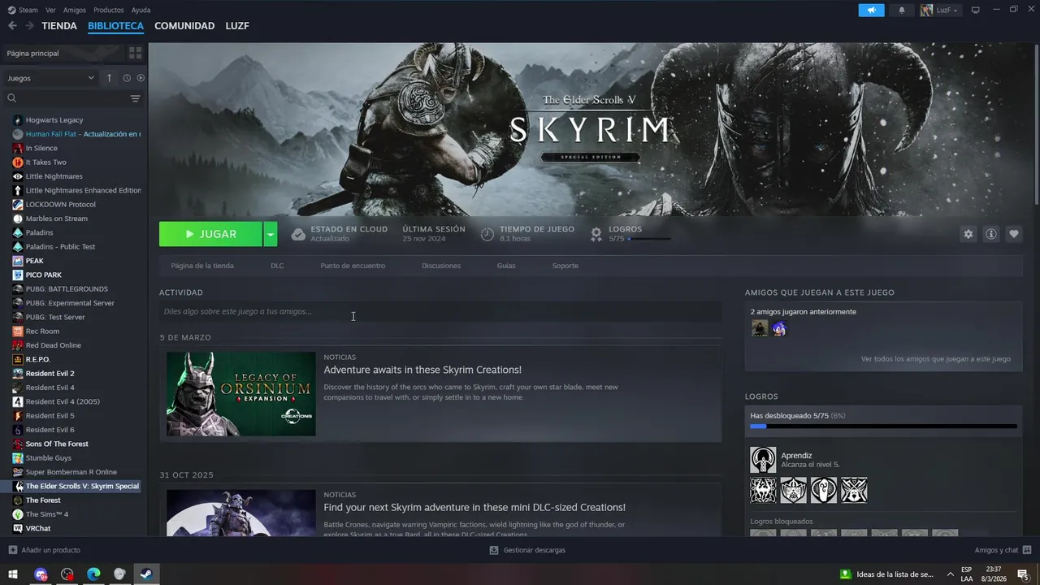The width and height of the screenshot is (1040, 585).
Task: Select PICO PARK in the library
Action: pos(43,275)
